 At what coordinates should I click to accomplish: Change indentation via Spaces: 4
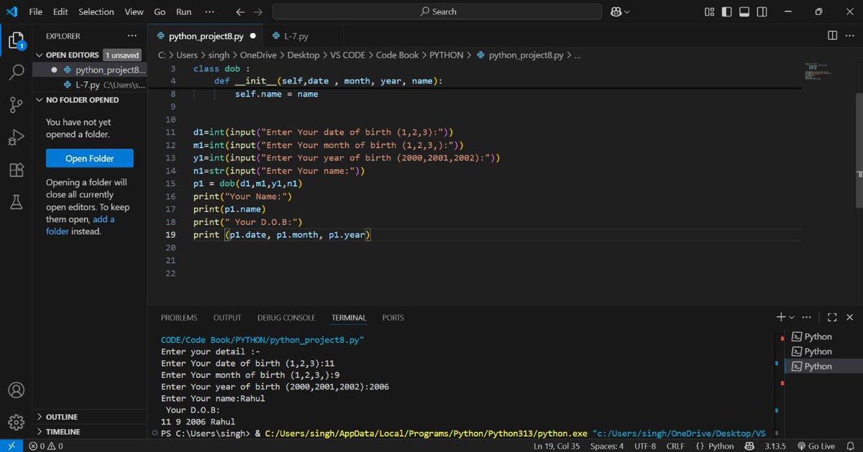tap(608, 446)
